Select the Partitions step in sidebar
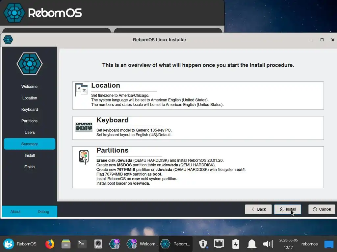Screen dimensions: 337x252 (29, 121)
